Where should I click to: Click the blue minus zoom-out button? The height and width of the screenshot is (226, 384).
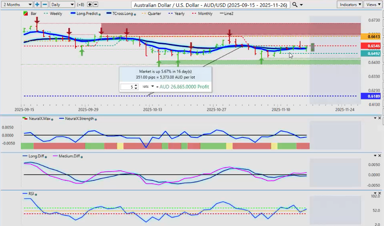(45, 5)
